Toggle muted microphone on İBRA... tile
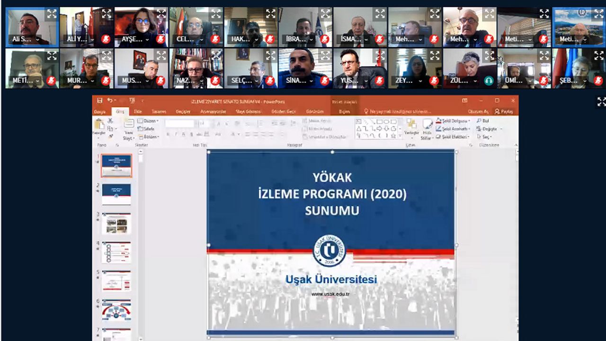606x341 pixels. (x=324, y=39)
